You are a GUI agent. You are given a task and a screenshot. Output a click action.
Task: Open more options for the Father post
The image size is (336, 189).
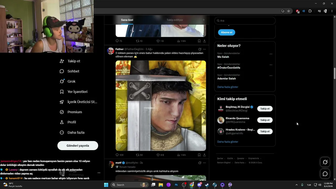204,49
